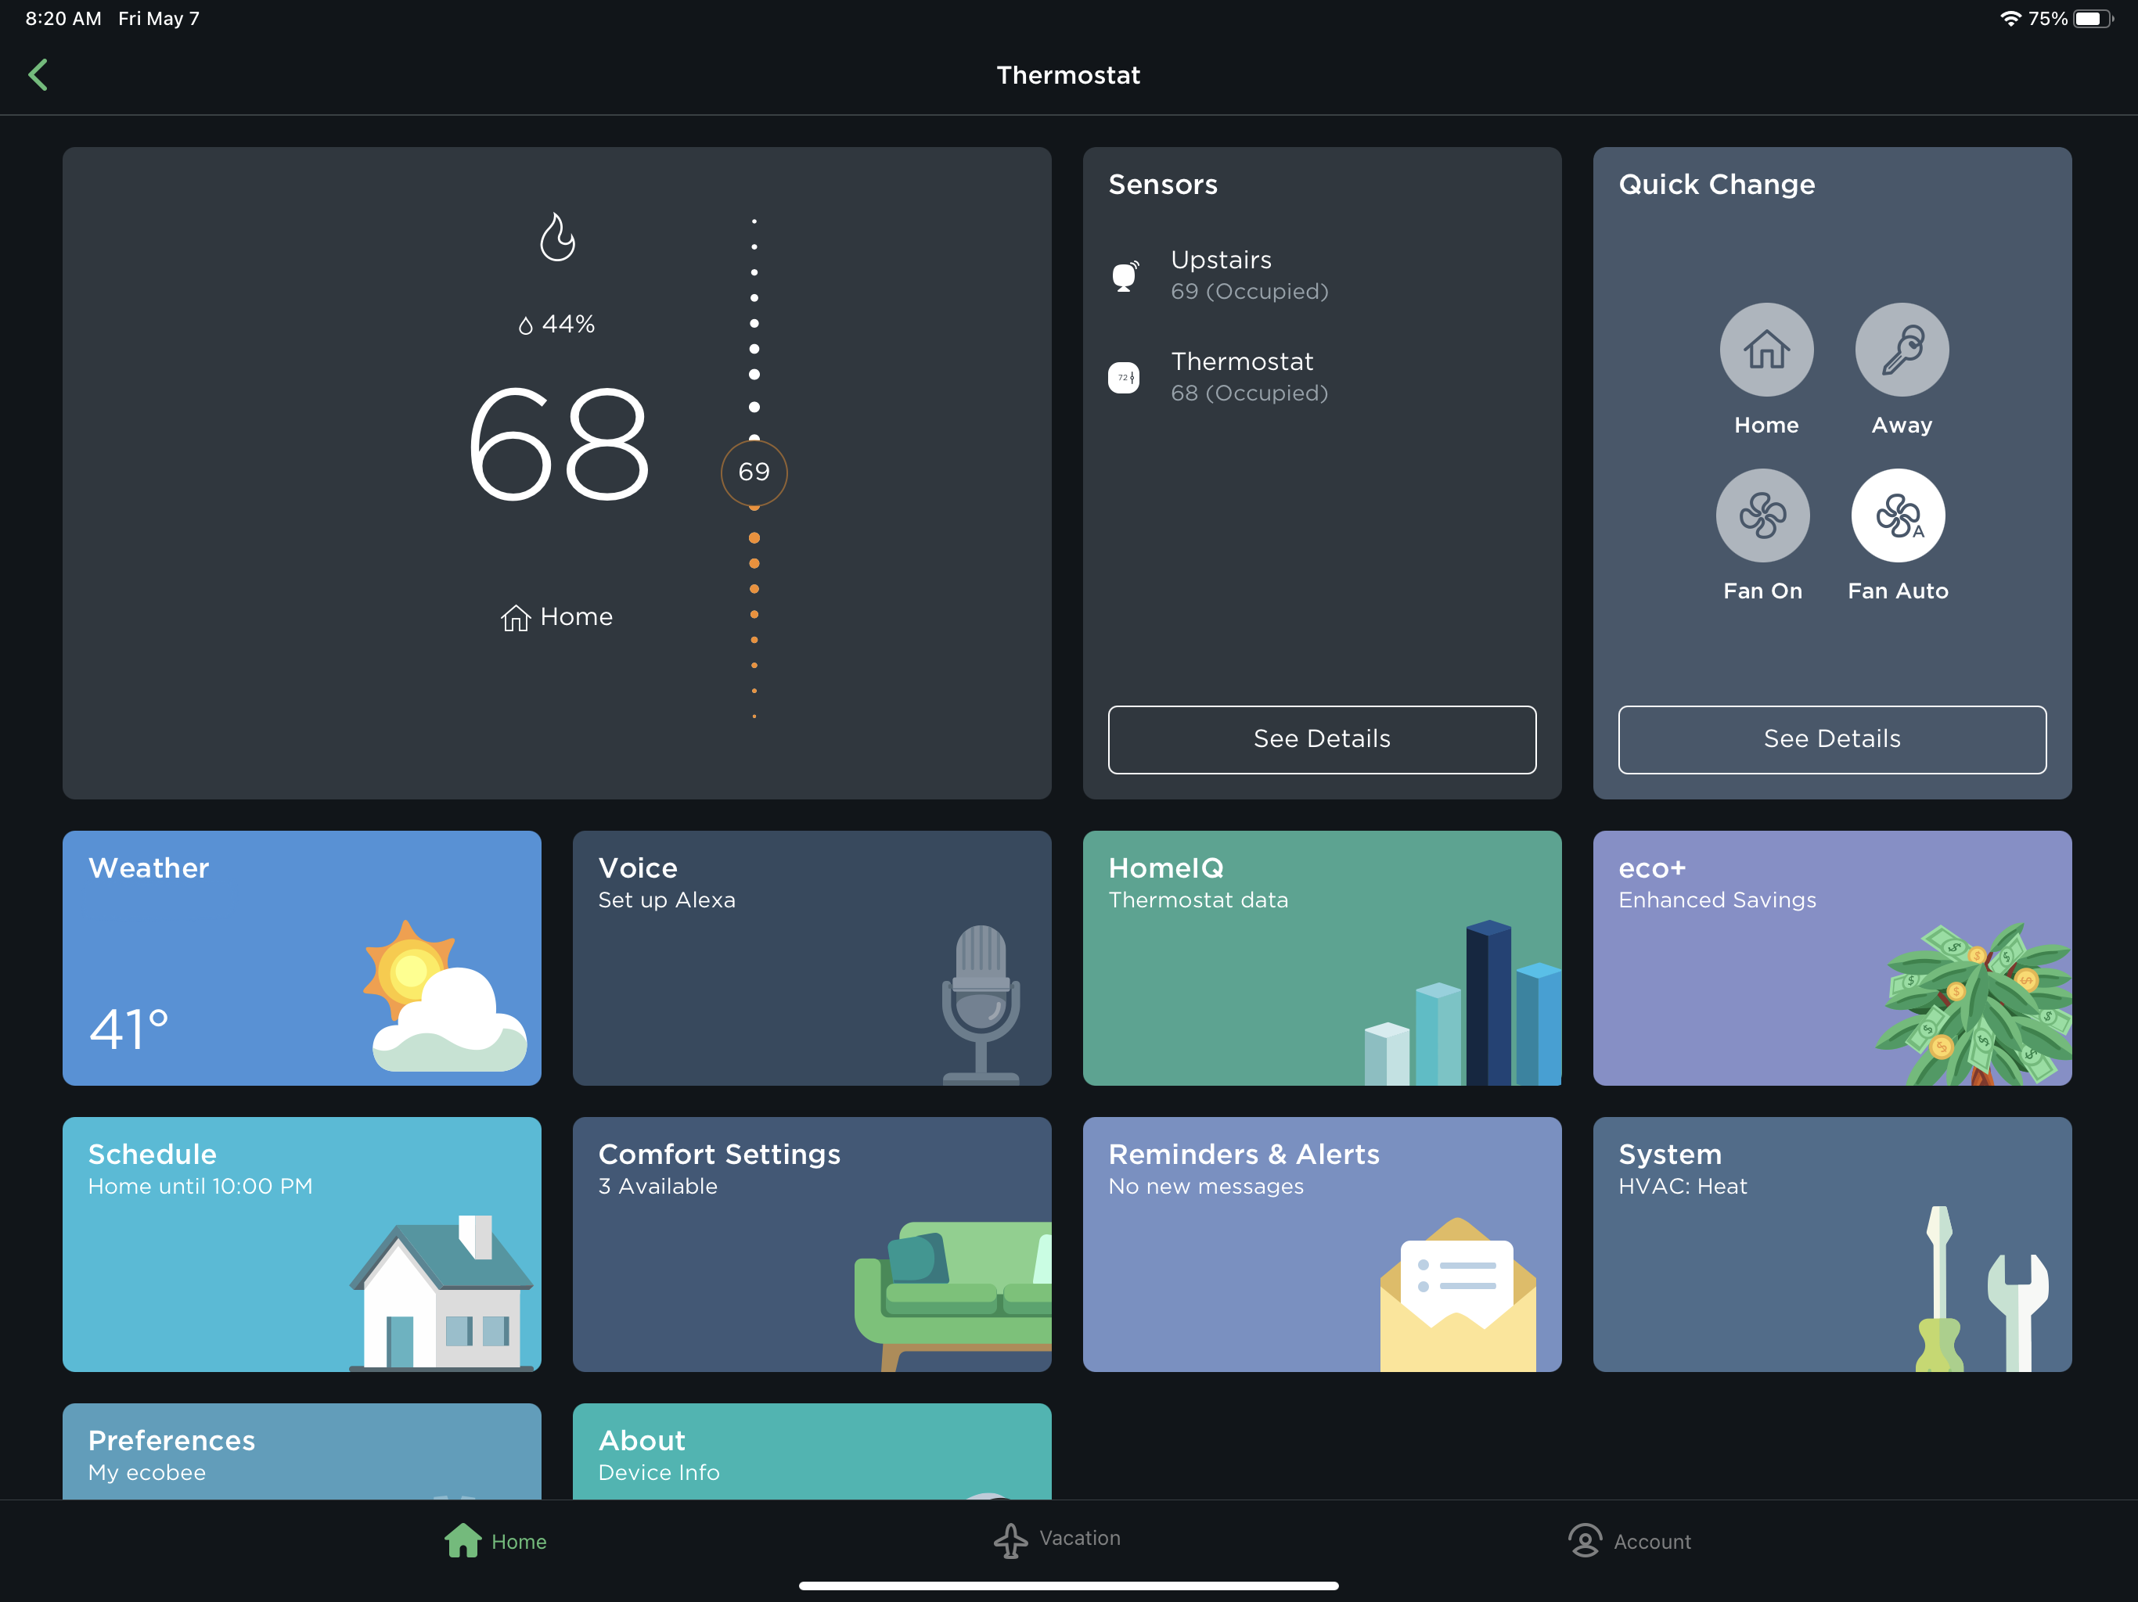This screenshot has height=1602, width=2138.
Task: Select the Home quick change icon
Action: [x=1765, y=350]
